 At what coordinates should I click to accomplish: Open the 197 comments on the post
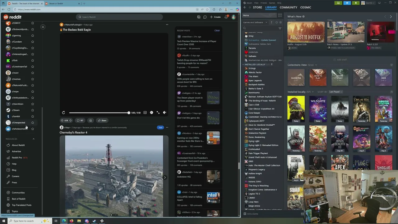(80, 120)
